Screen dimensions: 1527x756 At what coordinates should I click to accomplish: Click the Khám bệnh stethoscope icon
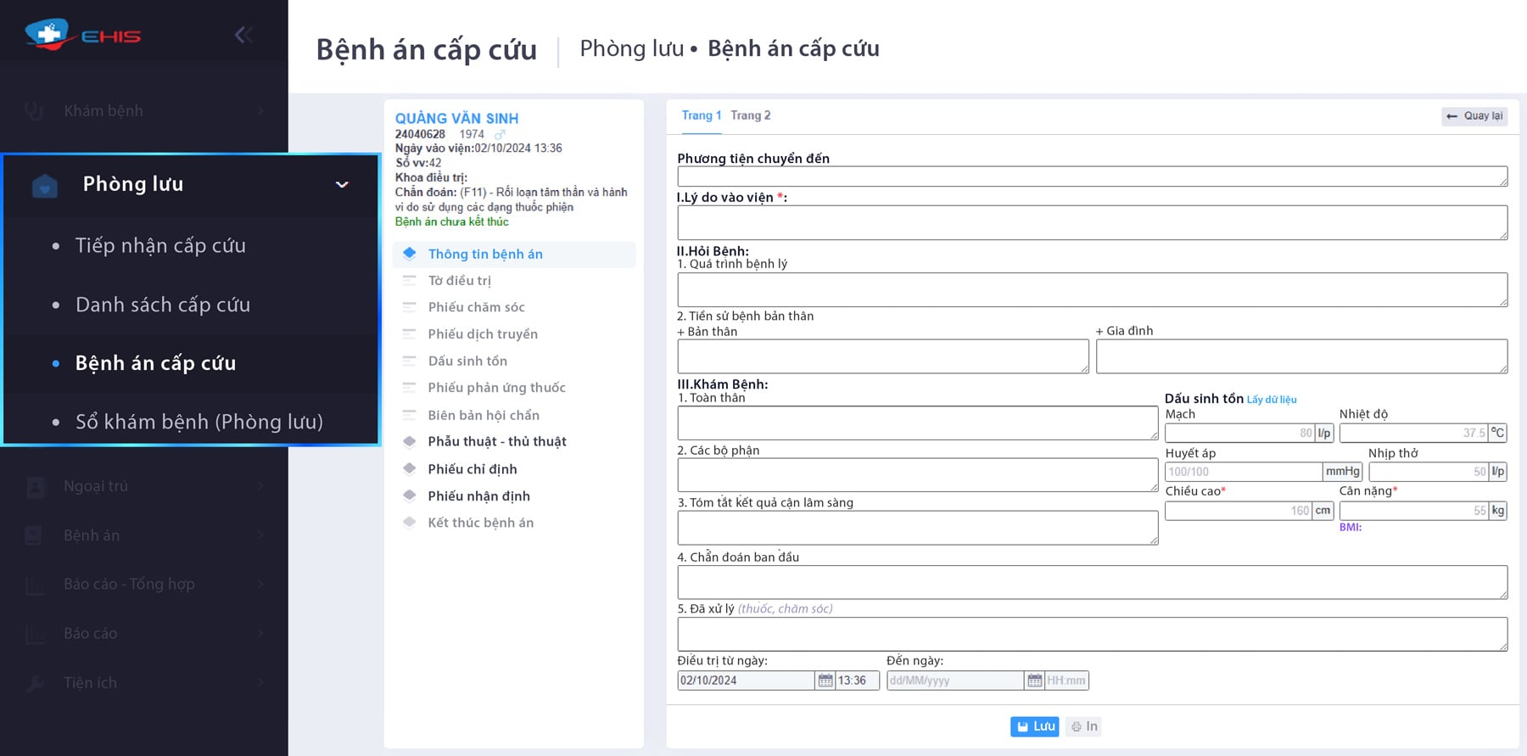(34, 111)
